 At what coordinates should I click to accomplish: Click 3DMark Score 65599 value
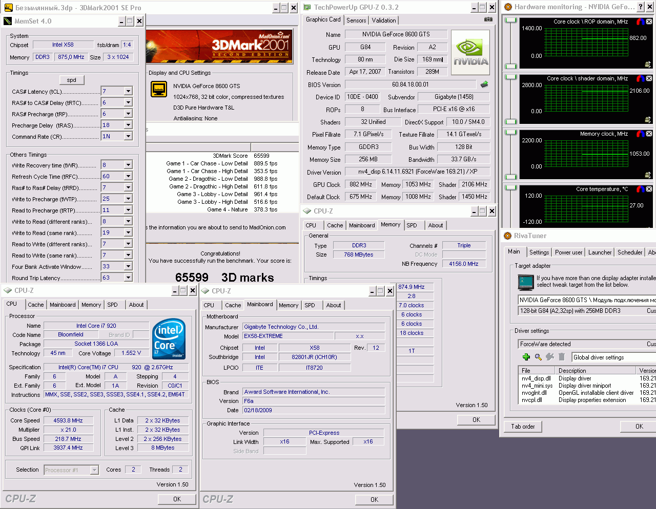pos(261,156)
